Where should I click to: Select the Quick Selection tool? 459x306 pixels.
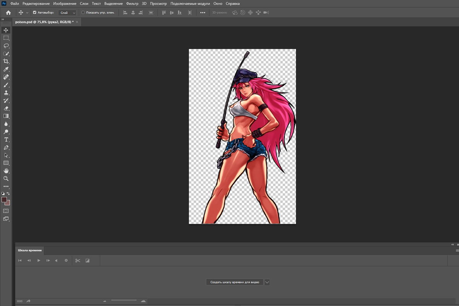point(6,53)
